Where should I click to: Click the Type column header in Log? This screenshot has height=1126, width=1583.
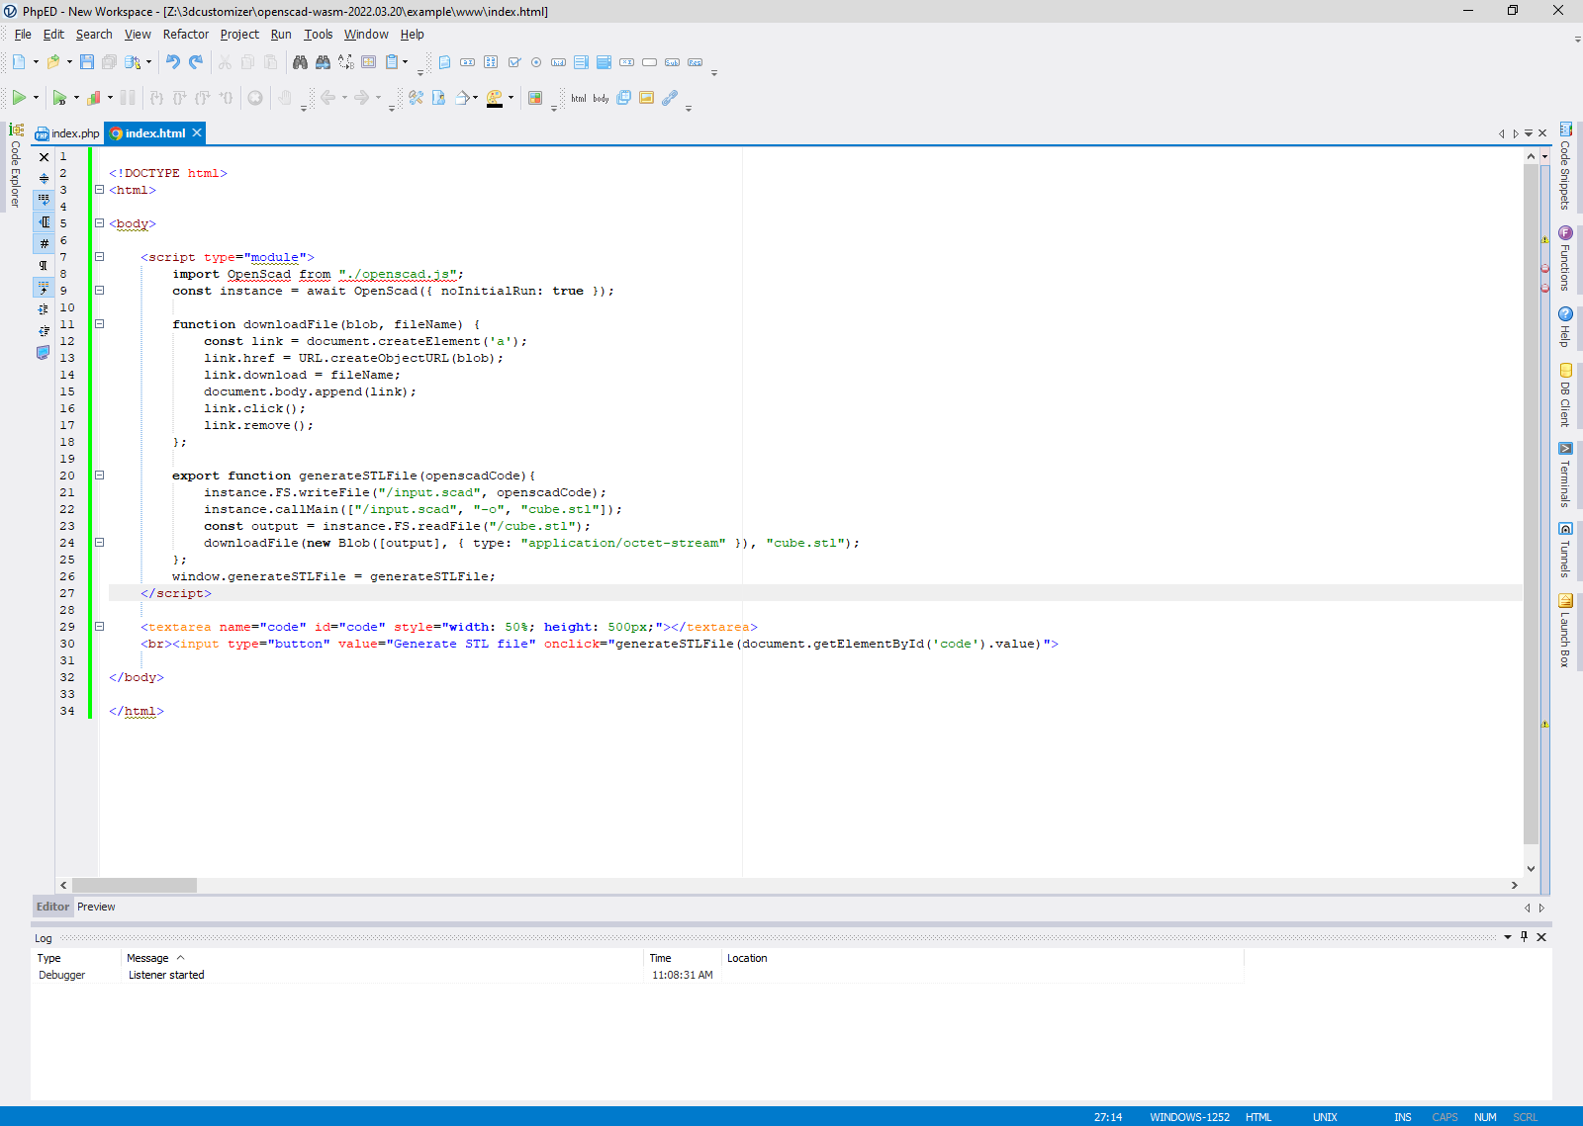[76, 958]
